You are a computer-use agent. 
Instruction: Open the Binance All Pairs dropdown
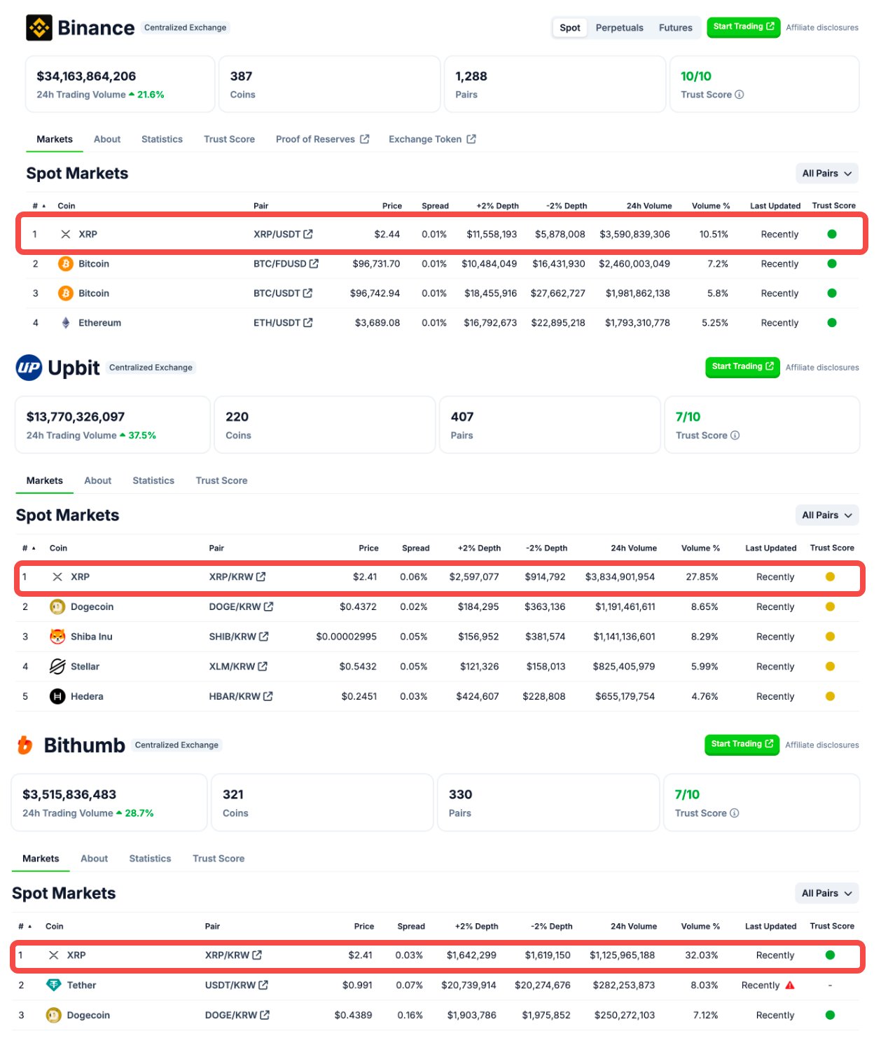(x=827, y=174)
